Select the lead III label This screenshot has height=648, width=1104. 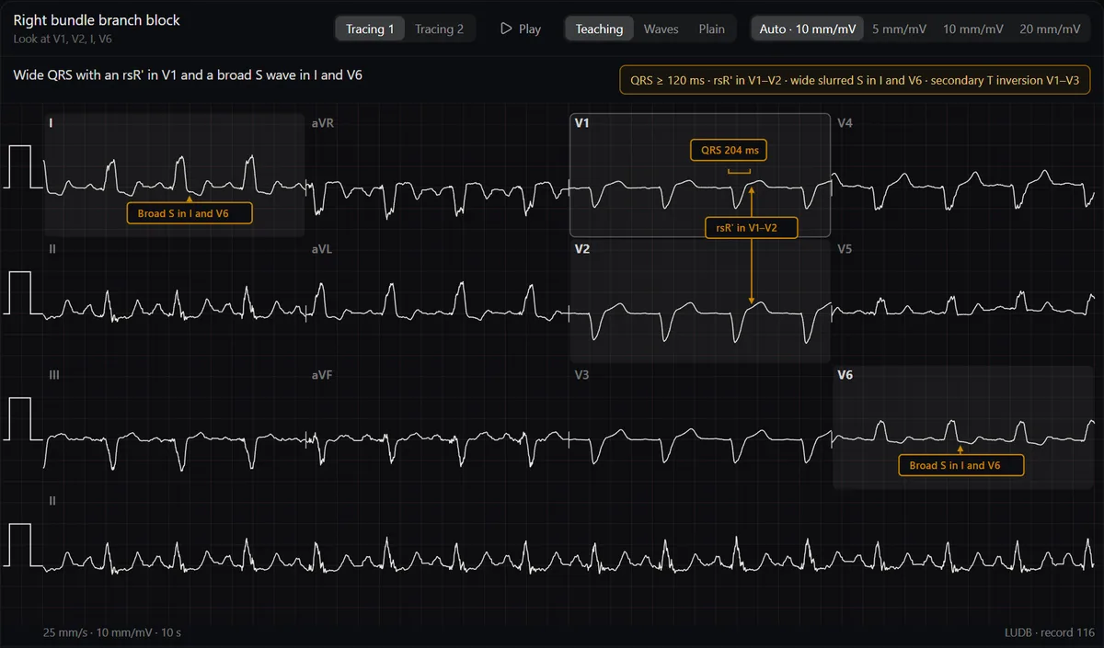click(x=54, y=375)
